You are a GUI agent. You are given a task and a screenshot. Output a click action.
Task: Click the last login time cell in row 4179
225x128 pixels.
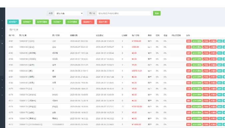pyautogui.click(x=105, y=89)
